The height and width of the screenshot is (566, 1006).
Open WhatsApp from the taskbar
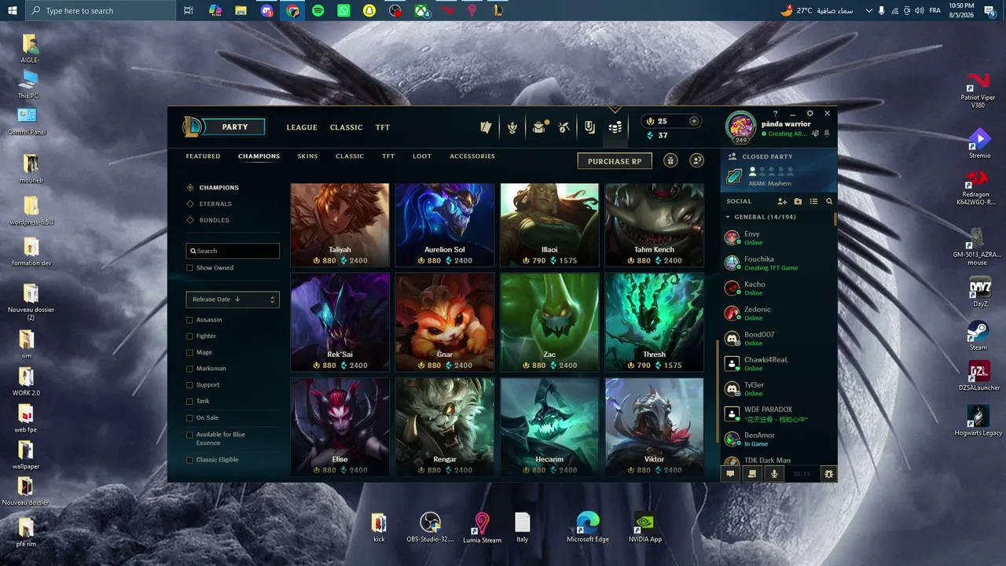[x=343, y=11]
